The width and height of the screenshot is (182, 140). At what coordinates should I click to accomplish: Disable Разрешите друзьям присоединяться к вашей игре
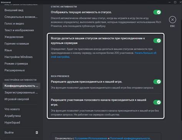[157, 82]
